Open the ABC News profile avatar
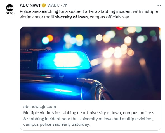The height and width of the screenshot is (133, 165). [10, 9]
